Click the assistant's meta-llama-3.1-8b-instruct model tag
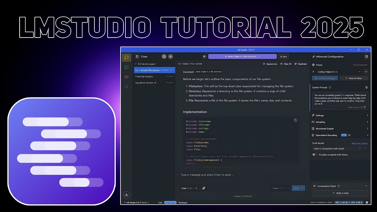Screen dimensions: 377x212 click(209, 72)
